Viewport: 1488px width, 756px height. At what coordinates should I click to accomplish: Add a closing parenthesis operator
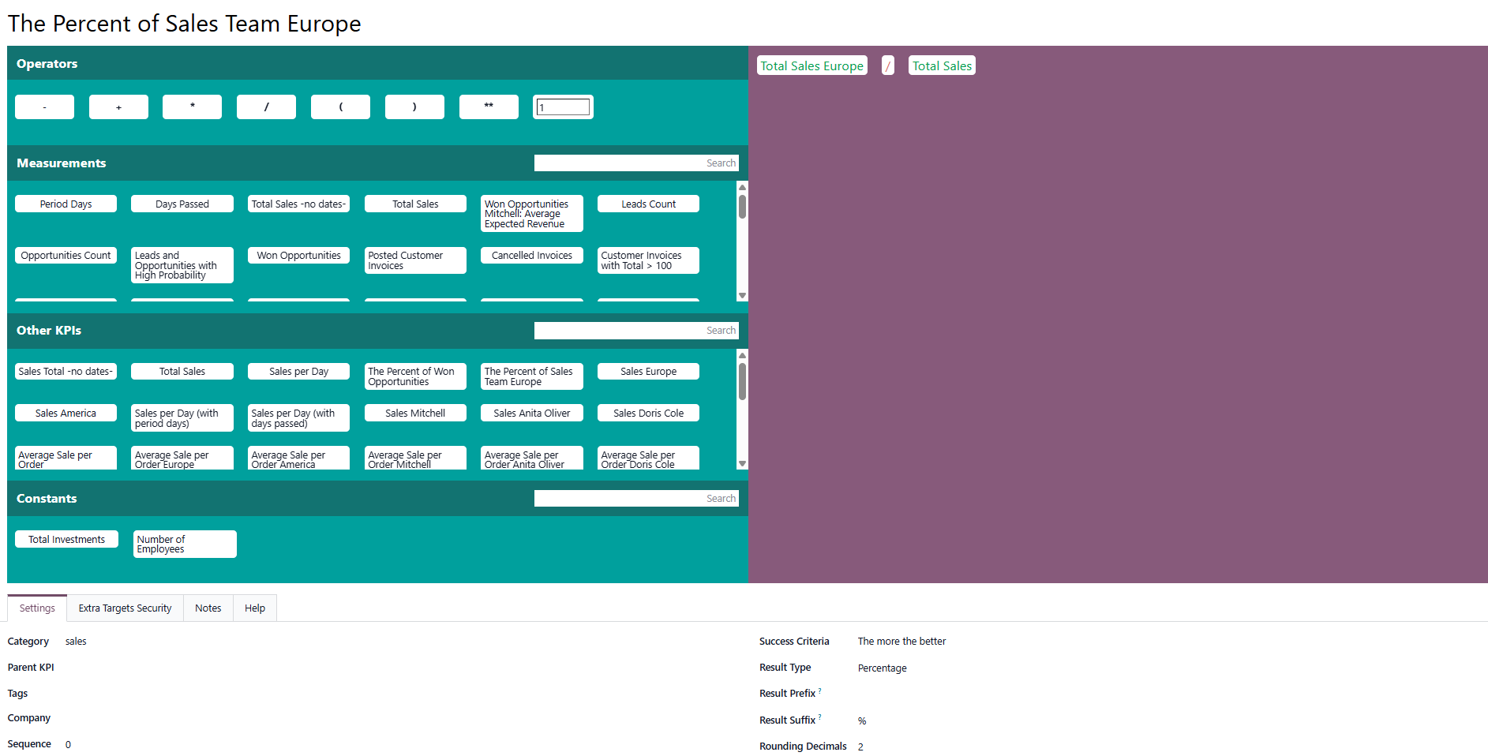(414, 107)
